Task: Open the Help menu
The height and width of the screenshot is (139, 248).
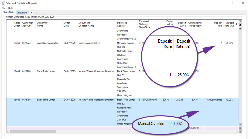Action: tap(10, 8)
